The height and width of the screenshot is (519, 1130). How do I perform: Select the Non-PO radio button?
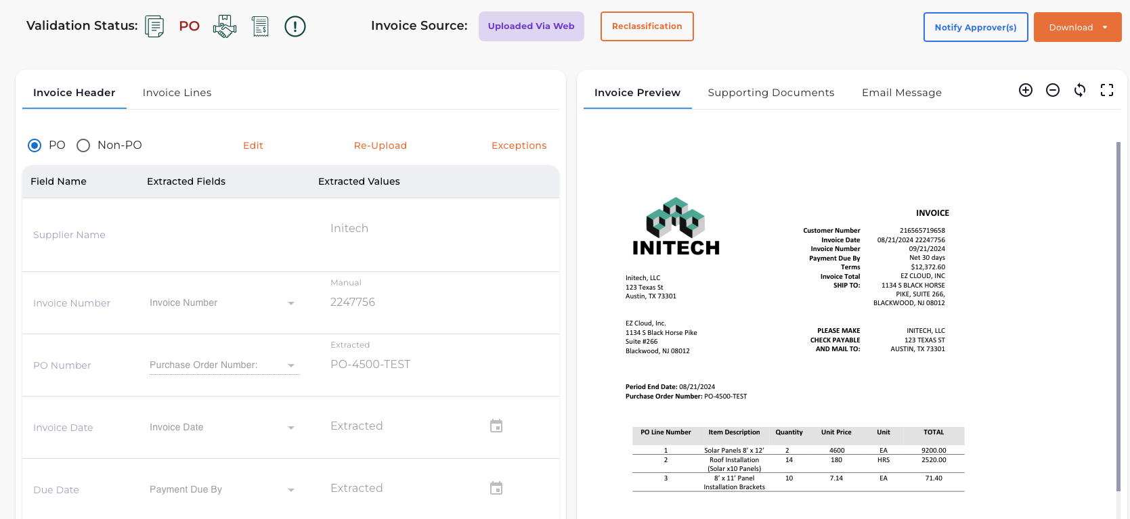(83, 145)
